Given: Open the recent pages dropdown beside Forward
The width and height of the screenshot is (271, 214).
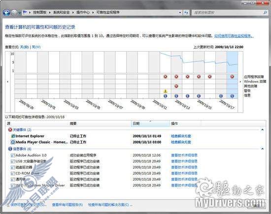Looking at the screenshot, I should pos(19,13).
